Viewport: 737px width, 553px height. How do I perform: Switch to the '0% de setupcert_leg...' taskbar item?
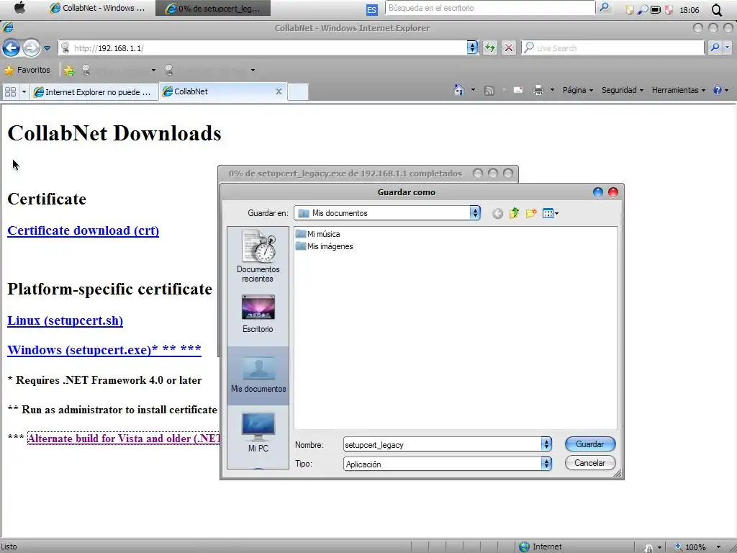pyautogui.click(x=213, y=8)
